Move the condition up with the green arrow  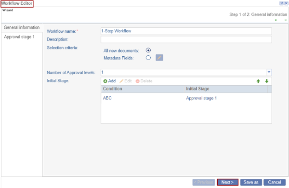258,81
